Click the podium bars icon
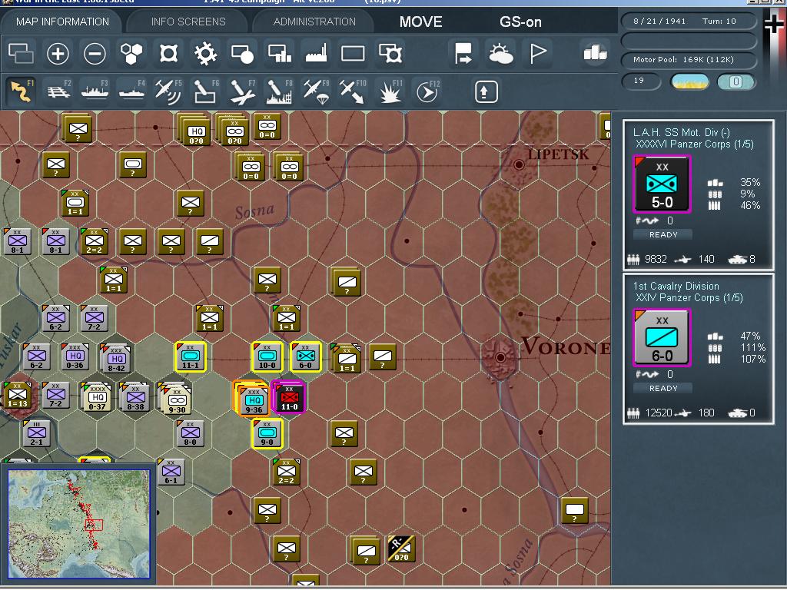 595,52
